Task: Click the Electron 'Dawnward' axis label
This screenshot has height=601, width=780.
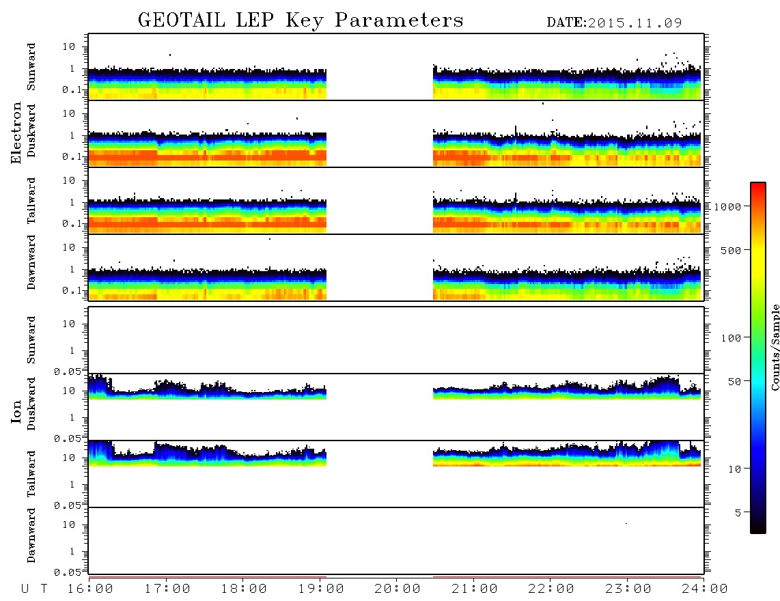Action: pos(31,262)
